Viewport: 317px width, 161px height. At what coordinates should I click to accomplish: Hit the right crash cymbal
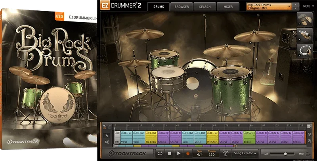[x=255, y=36]
